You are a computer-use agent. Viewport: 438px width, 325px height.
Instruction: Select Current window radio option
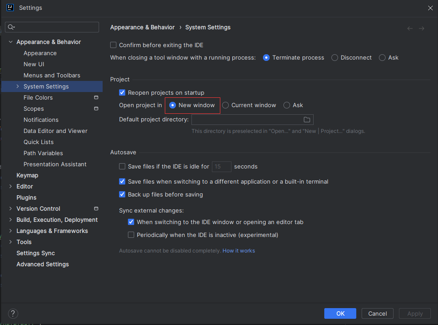pos(226,105)
